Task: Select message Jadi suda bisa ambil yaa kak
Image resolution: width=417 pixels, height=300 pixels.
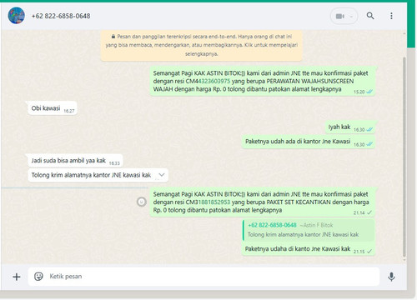Action: 75,161
